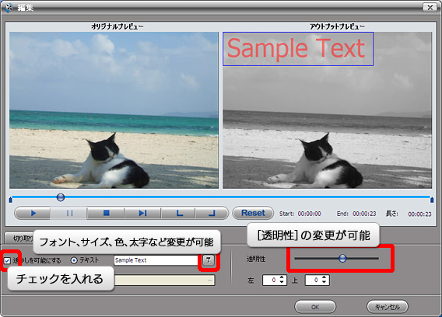Decrease the 上 top offset value

[x=324, y=282]
